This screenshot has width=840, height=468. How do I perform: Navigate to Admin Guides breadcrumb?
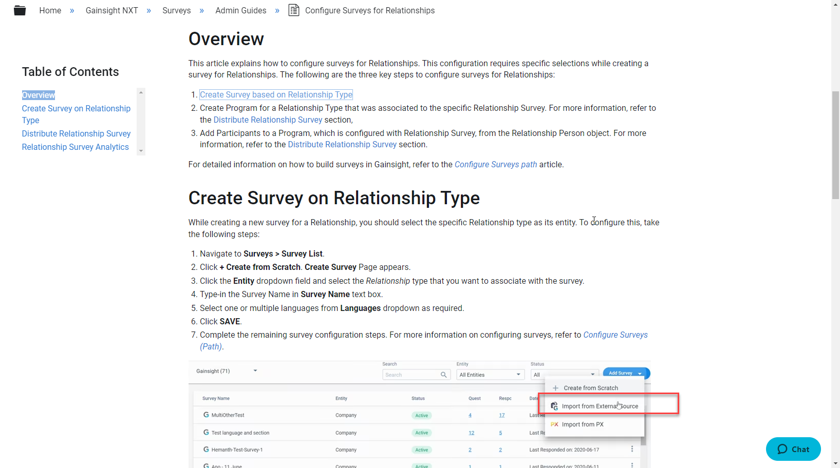pos(240,10)
